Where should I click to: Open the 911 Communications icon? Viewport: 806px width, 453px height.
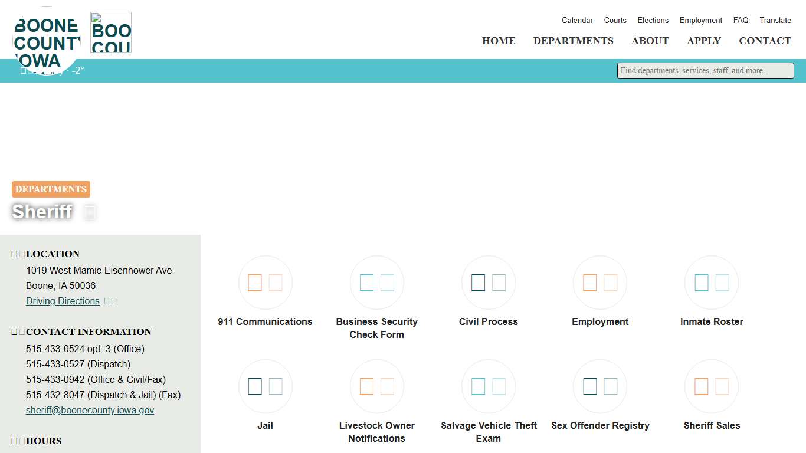point(265,283)
